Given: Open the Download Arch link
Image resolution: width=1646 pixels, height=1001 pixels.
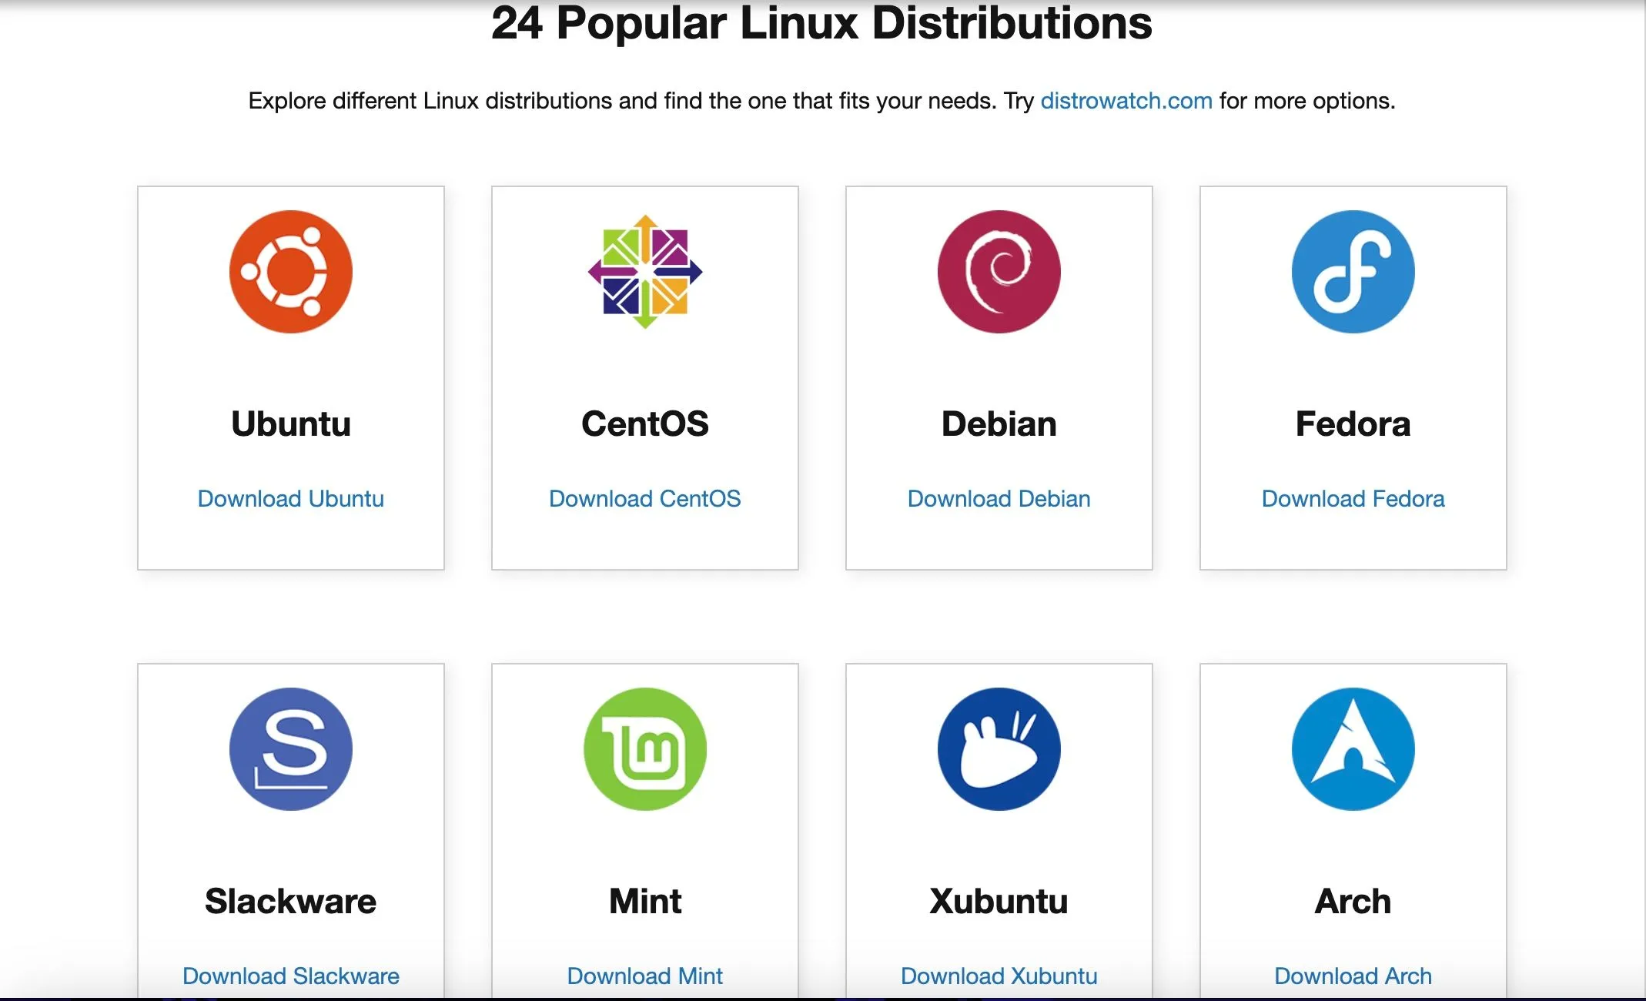Looking at the screenshot, I should click(1353, 976).
